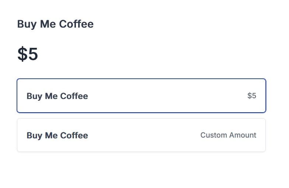
Task: Click the small $5 price in first option
Action: [x=252, y=96]
